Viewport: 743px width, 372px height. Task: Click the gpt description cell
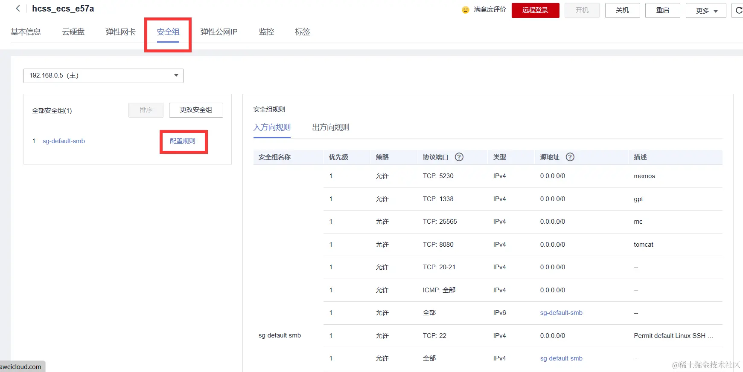tap(638, 199)
